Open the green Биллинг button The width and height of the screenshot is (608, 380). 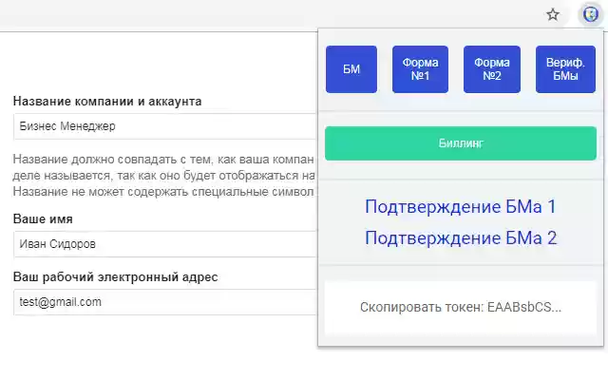[x=461, y=143]
